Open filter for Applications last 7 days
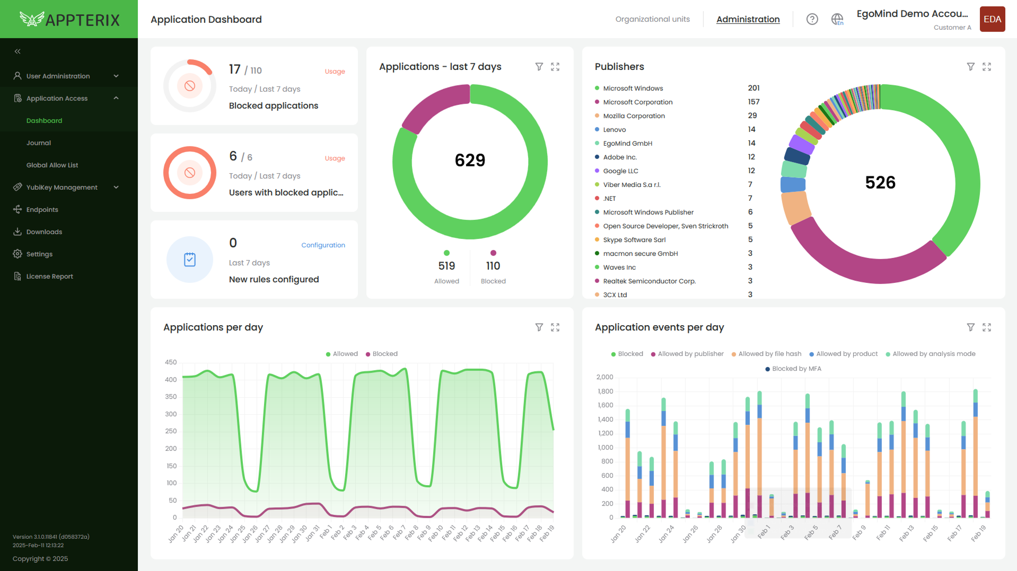Viewport: 1017px width, 571px height. [539, 67]
